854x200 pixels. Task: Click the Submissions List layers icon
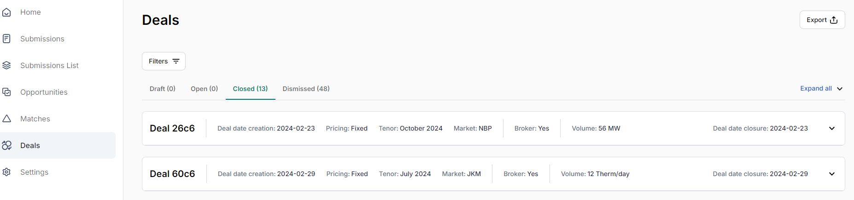[6, 65]
